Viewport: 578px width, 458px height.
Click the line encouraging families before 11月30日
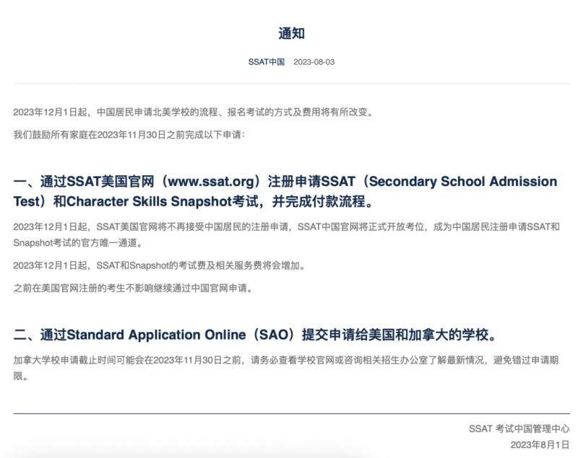tap(129, 135)
